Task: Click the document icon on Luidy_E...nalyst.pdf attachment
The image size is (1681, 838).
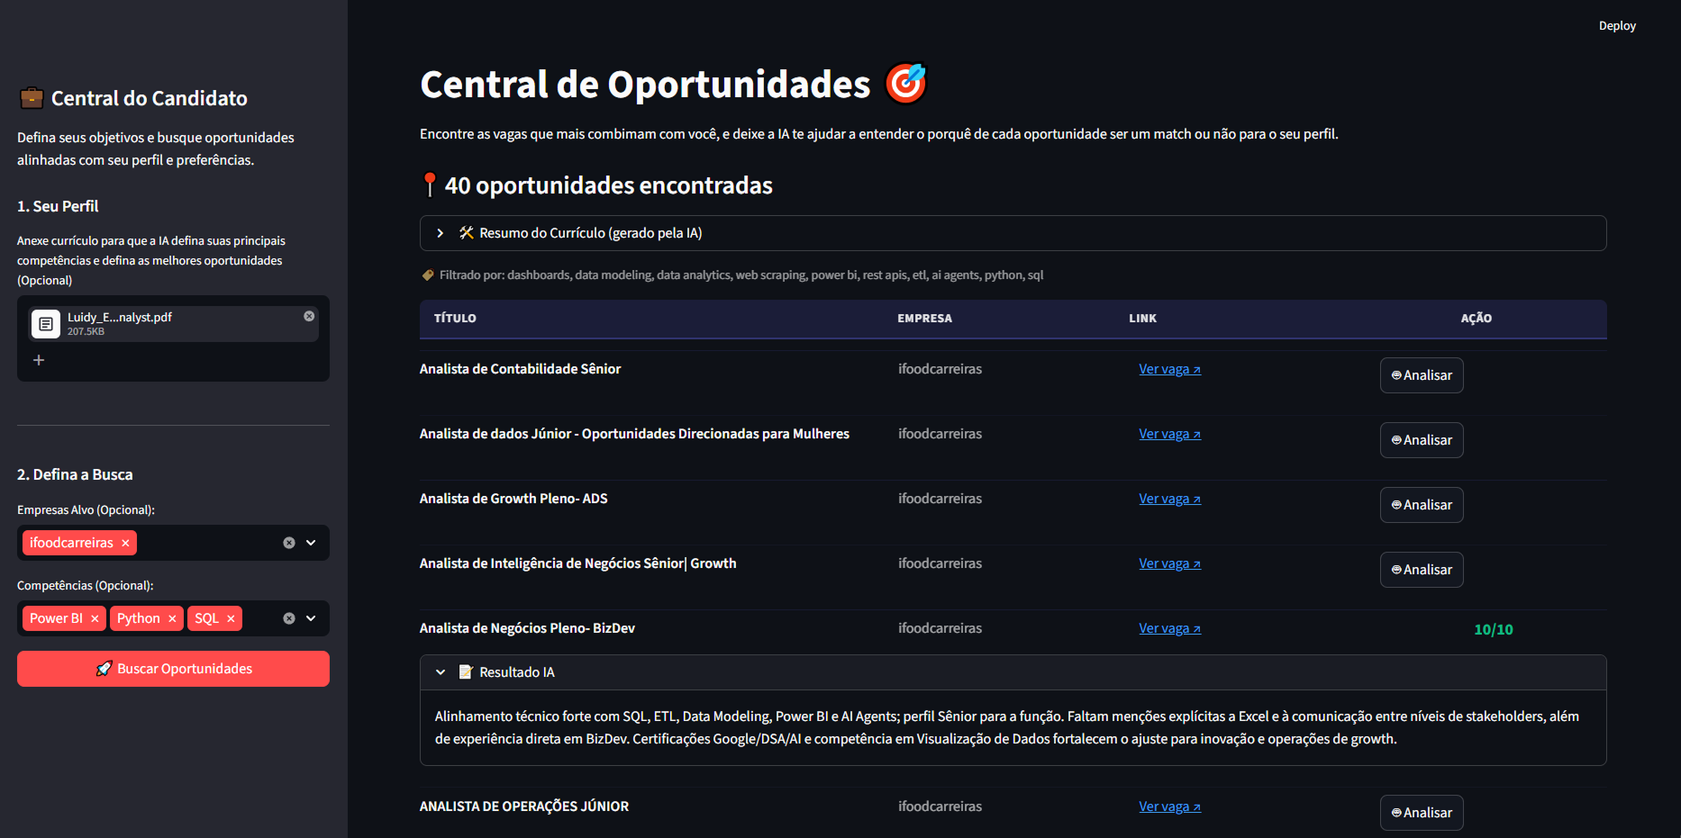Action: tap(45, 323)
